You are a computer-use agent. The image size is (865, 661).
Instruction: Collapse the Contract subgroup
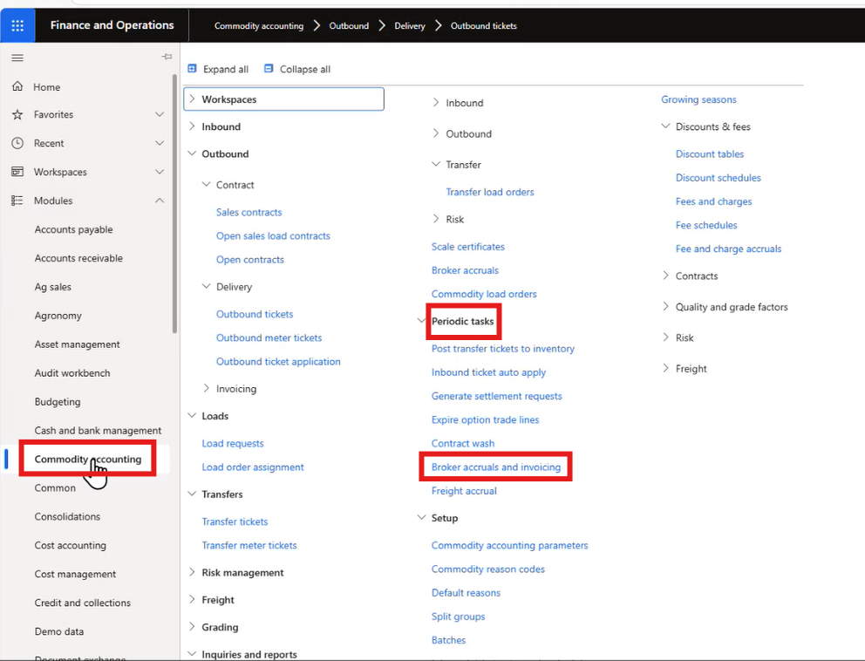click(207, 184)
